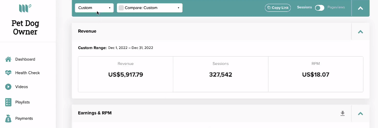Viewport: 378px width, 128px height.
Task: Collapse the Earnings & RPM panel
Action: (360, 113)
